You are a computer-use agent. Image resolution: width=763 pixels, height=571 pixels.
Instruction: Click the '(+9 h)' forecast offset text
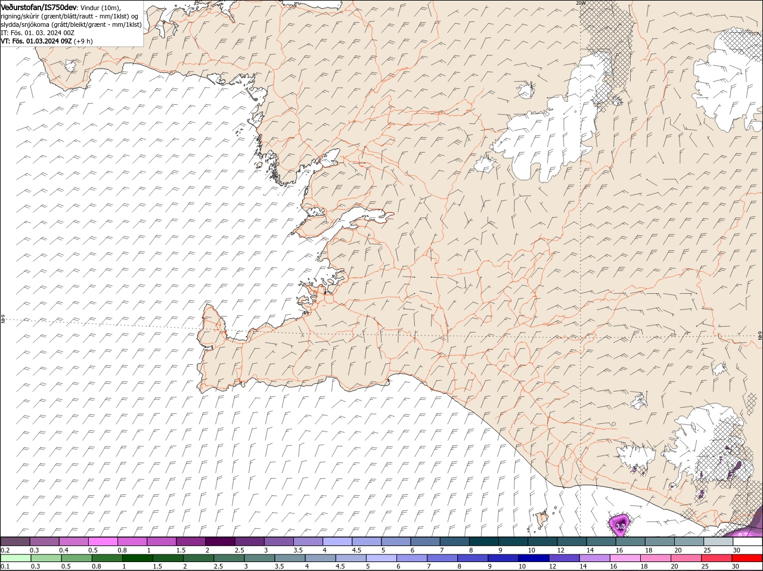pyautogui.click(x=83, y=41)
